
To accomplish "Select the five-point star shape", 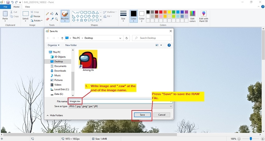I will pyautogui.click(x=81, y=20).
